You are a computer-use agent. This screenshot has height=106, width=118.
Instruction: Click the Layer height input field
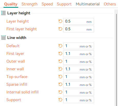point(79,21)
